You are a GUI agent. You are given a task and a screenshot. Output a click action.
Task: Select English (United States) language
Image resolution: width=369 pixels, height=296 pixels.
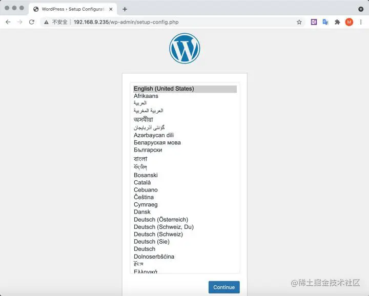tap(185, 89)
